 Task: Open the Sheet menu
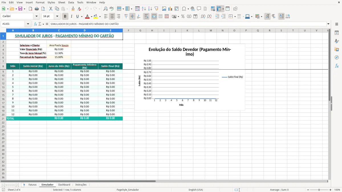point(62,2)
